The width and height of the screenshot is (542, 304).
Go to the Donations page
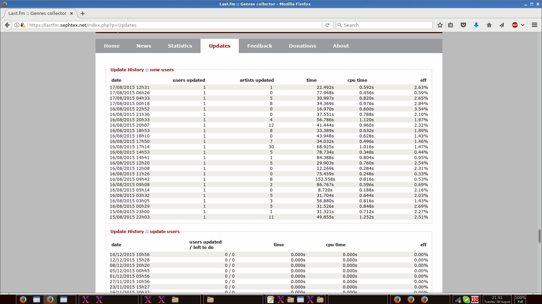(x=302, y=46)
